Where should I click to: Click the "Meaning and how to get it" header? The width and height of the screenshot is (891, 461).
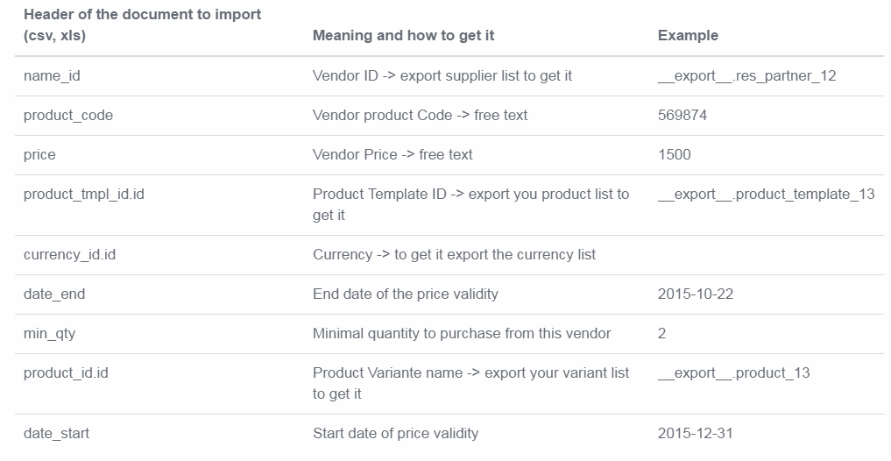tap(403, 36)
